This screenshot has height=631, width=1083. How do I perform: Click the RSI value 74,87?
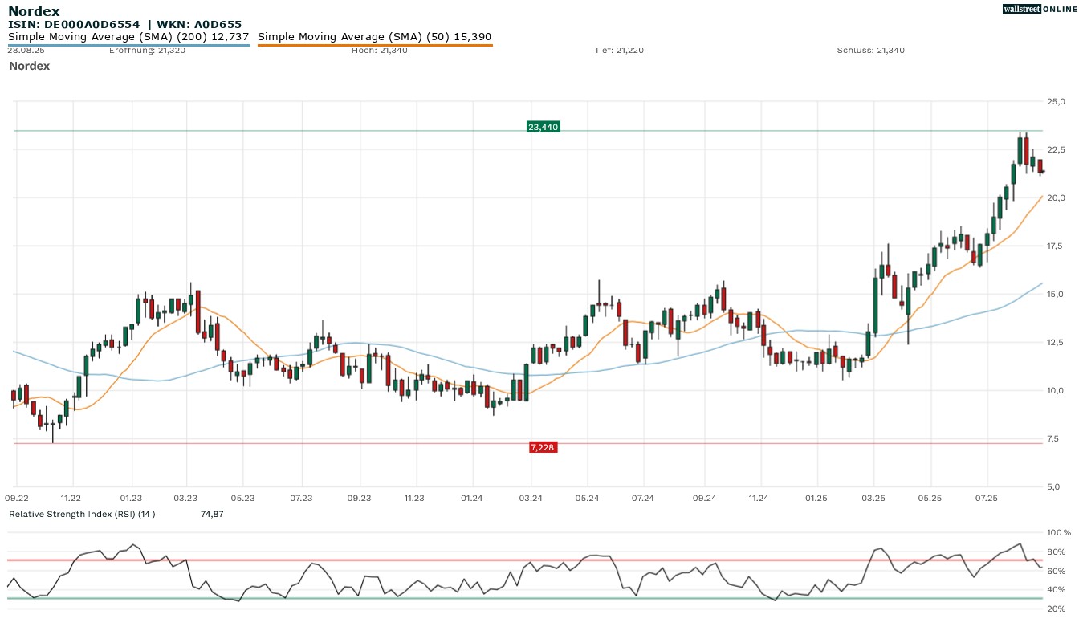[x=212, y=514]
